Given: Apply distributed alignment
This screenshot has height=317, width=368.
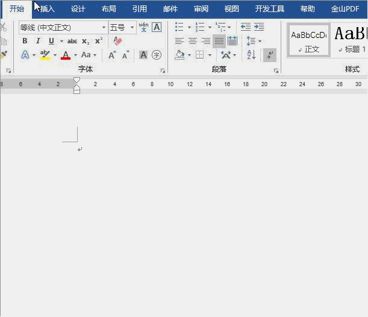Looking at the screenshot, I should pos(232,41).
